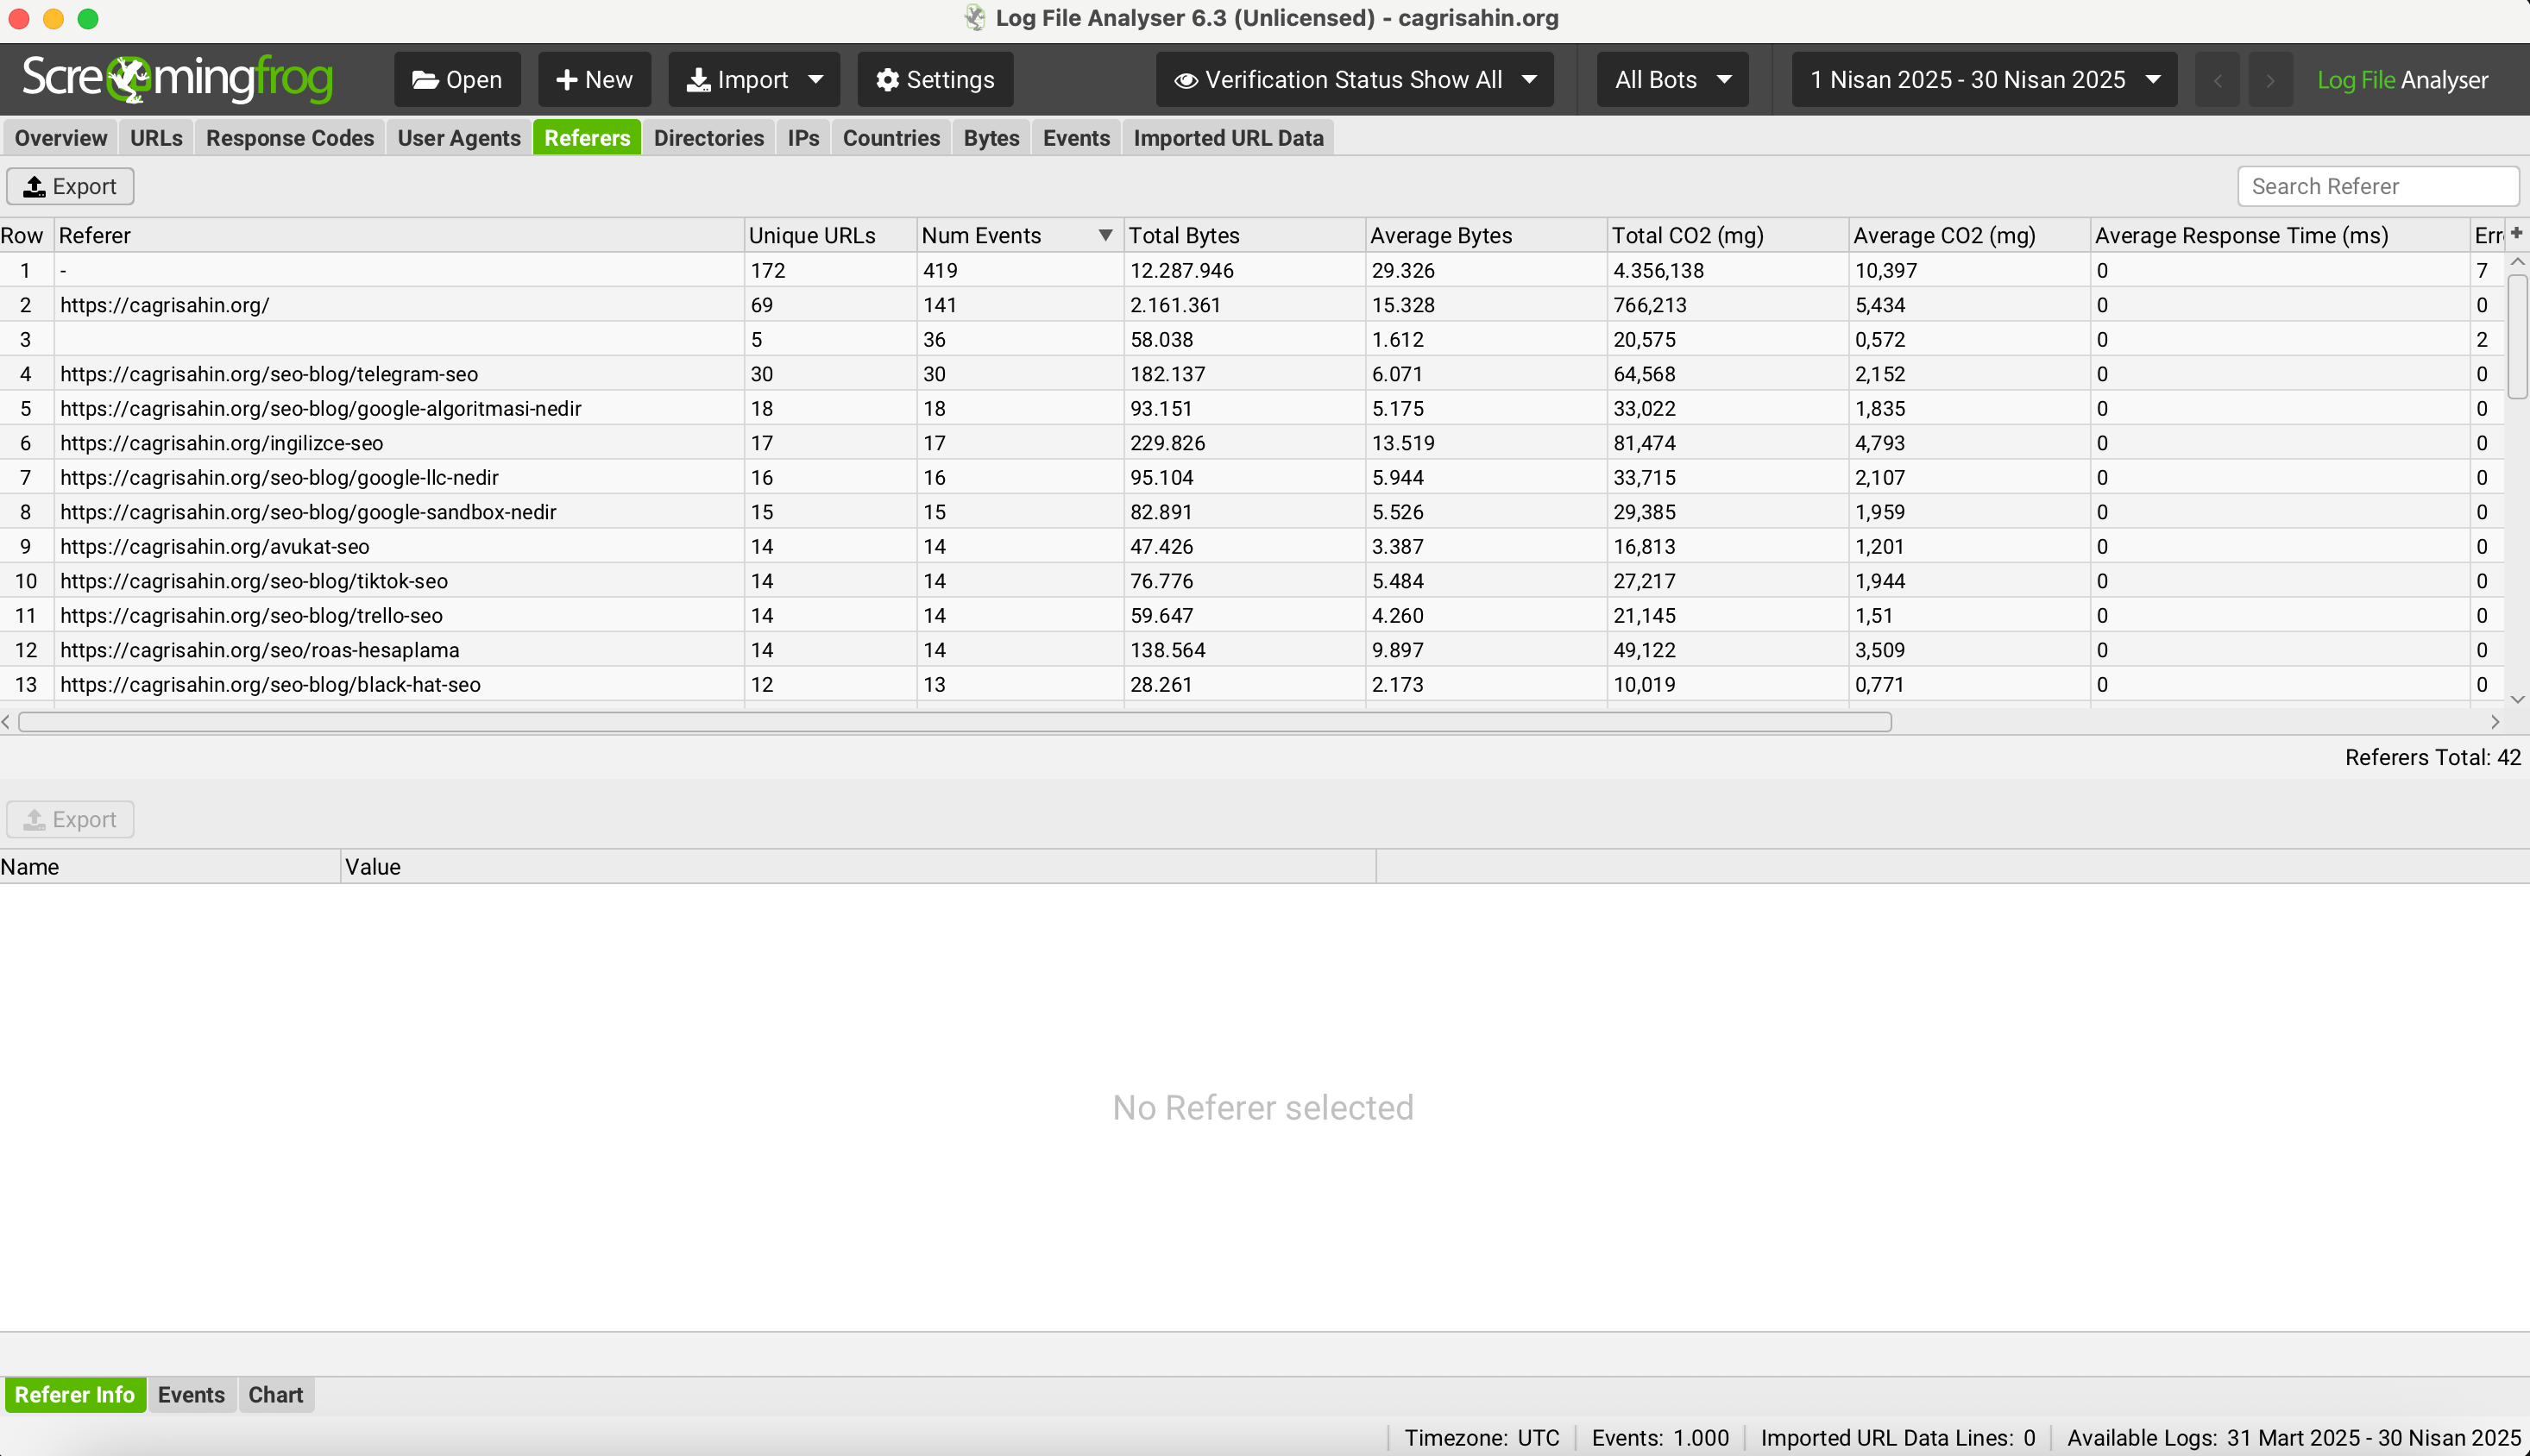
Task: Open the Response Codes tab
Action: pos(290,138)
